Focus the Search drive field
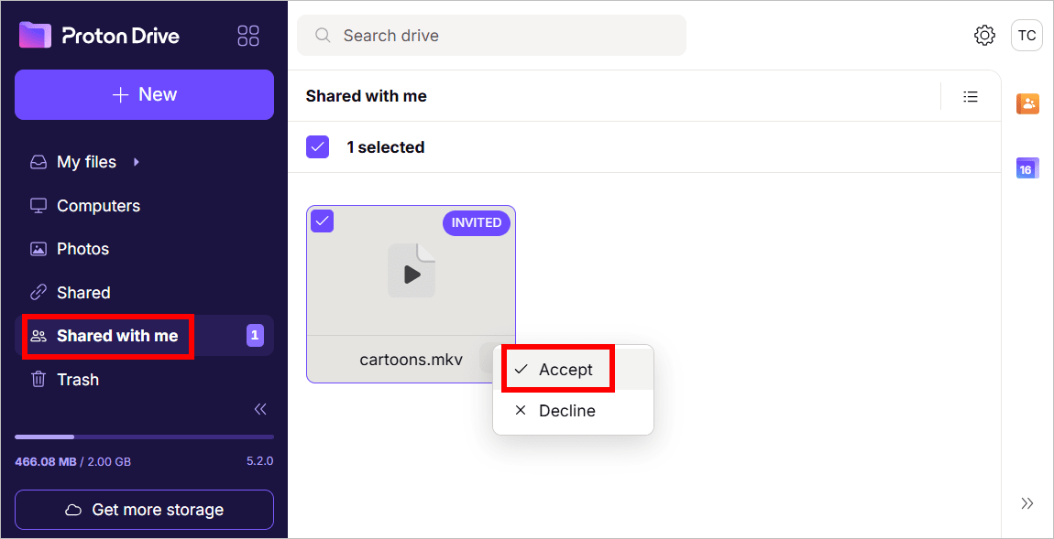The height and width of the screenshot is (539, 1054). click(x=491, y=36)
